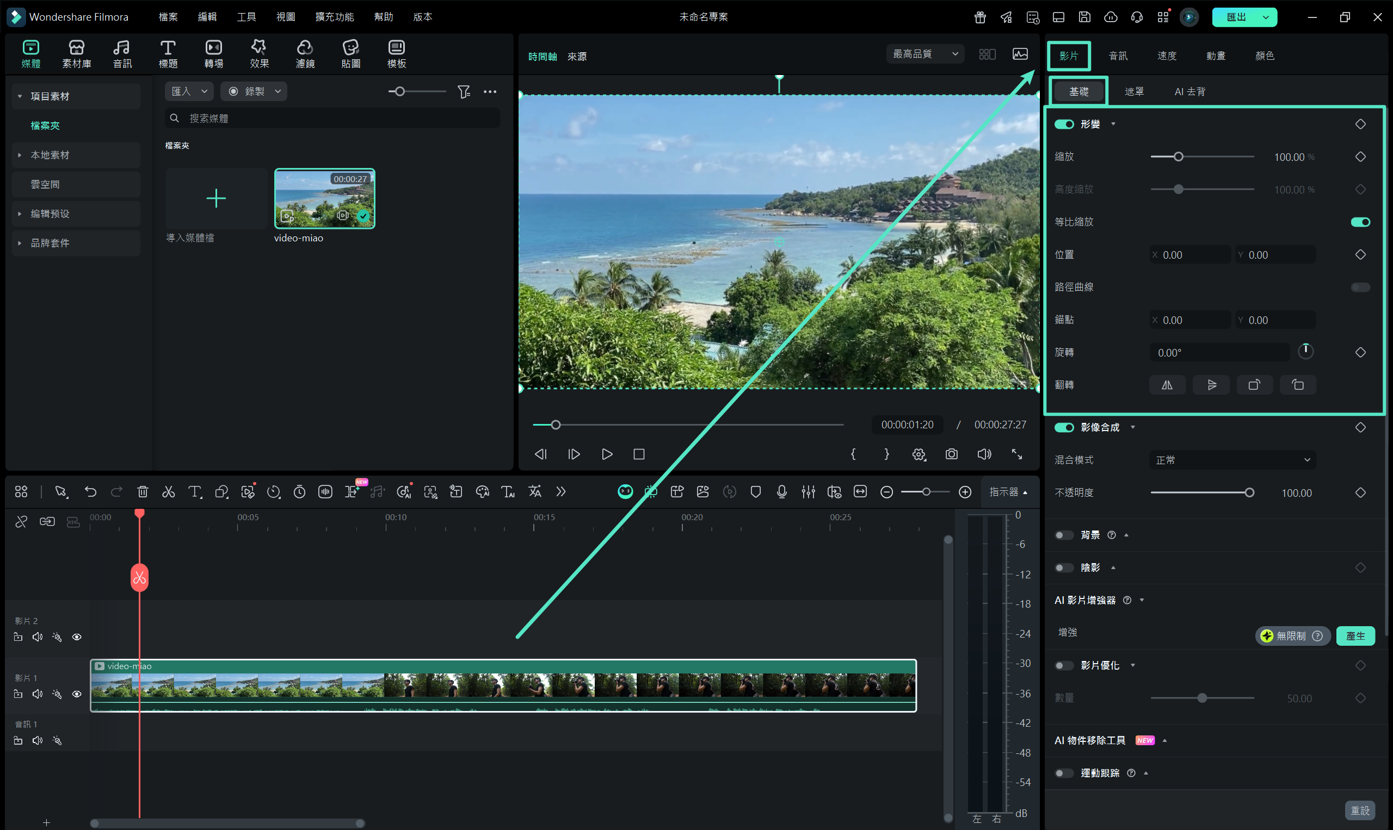Screen dimensions: 1393x830
Task: Click the voiceover microphone icon in timeline toolbar
Action: pyautogui.click(x=781, y=491)
